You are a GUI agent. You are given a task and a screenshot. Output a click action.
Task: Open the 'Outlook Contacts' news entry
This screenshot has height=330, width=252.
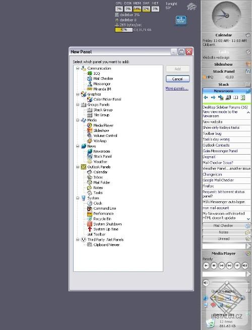(x=216, y=145)
